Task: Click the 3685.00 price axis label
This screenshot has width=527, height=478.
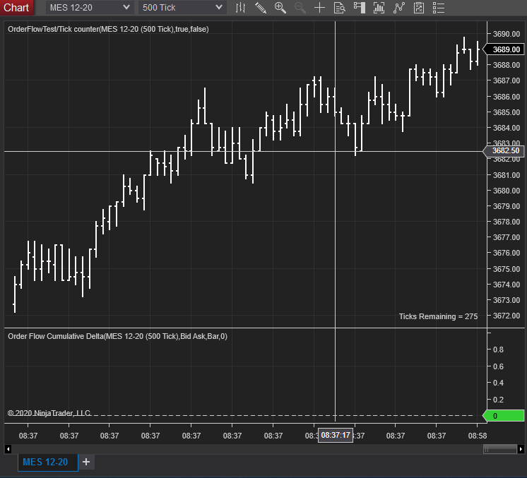Action: pyautogui.click(x=507, y=112)
